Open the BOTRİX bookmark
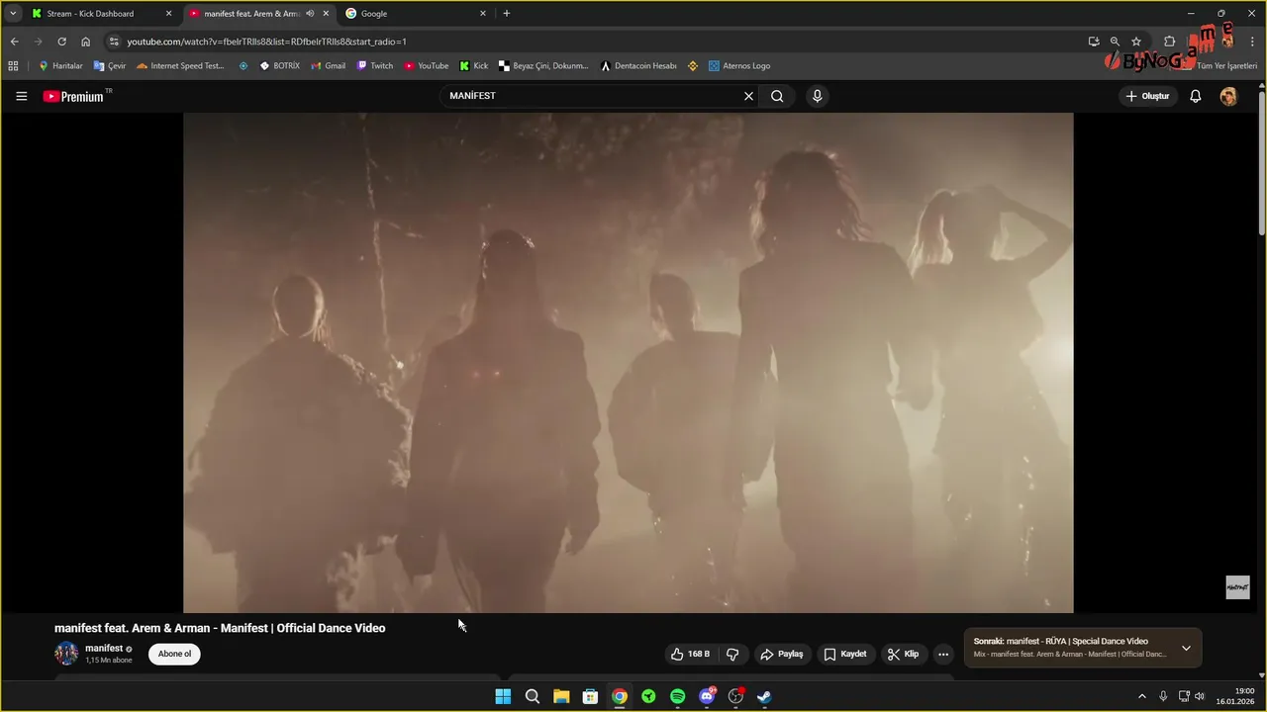The height and width of the screenshot is (712, 1267). pyautogui.click(x=280, y=66)
